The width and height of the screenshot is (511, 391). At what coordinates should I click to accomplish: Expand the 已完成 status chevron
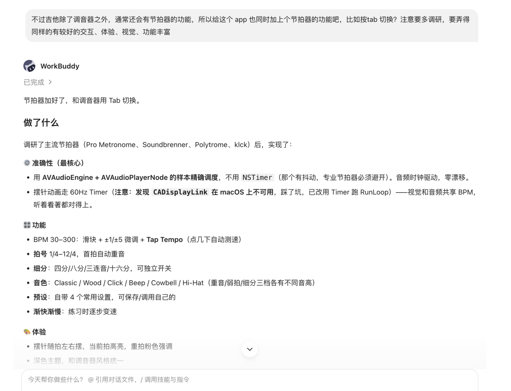click(50, 82)
